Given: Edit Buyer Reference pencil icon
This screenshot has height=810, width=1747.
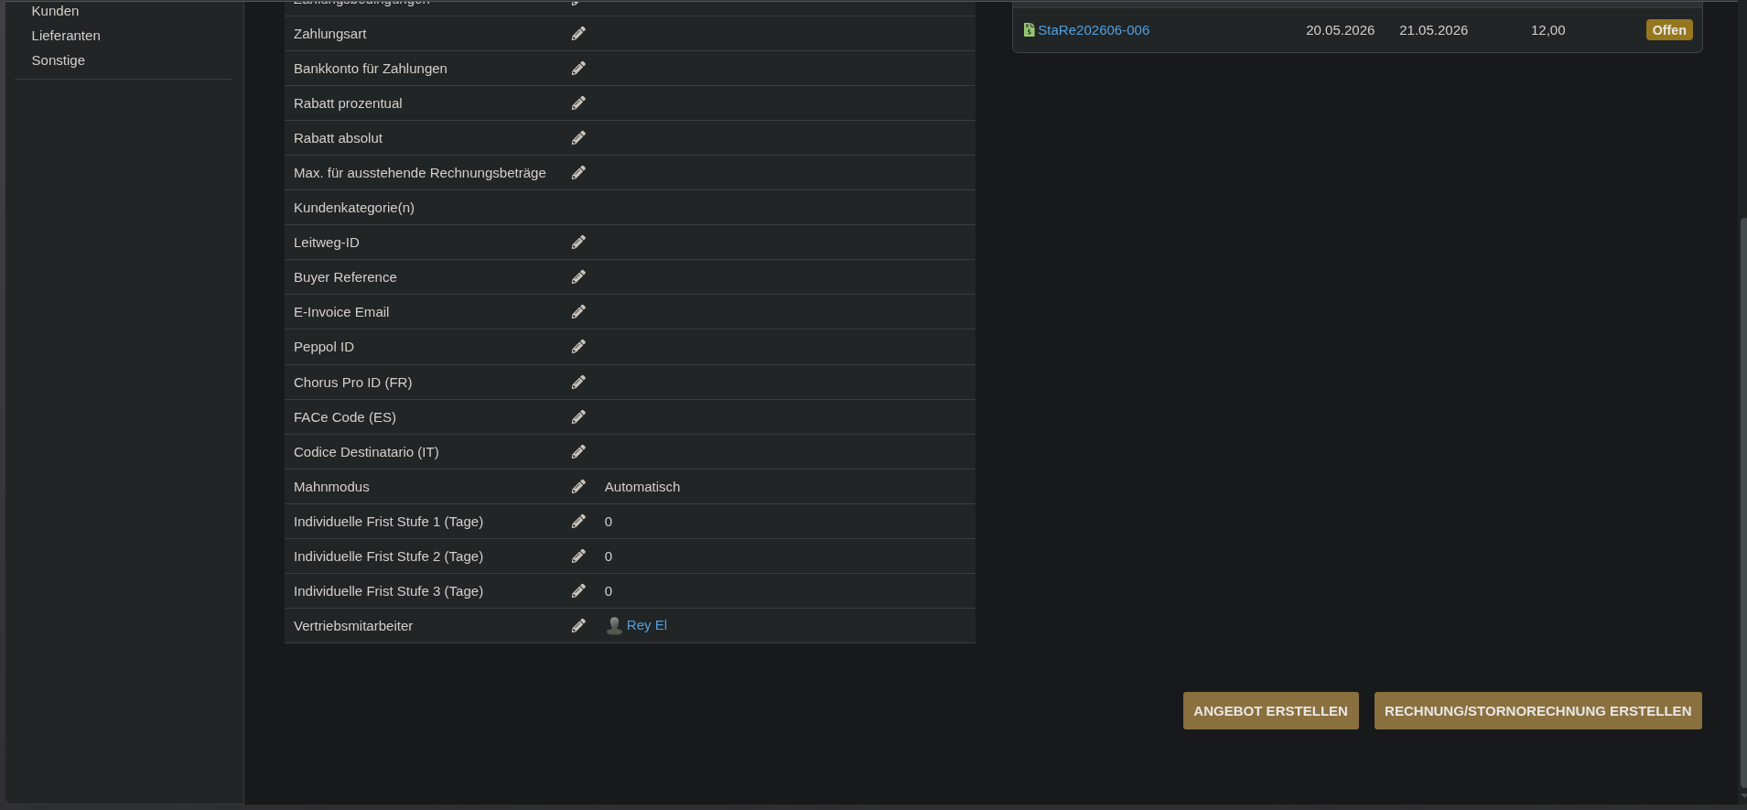Looking at the screenshot, I should tap(578, 277).
